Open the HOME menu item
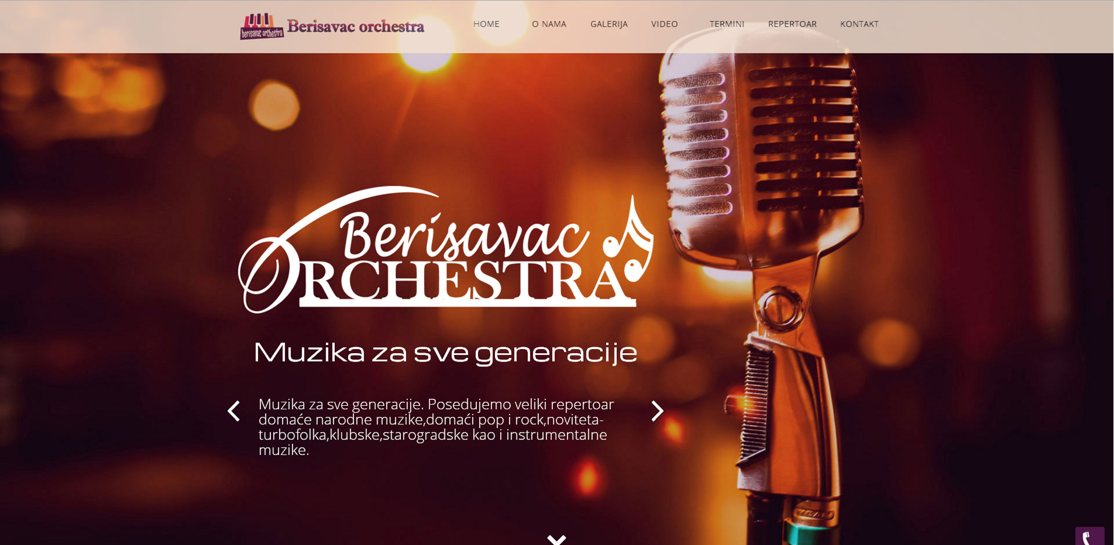The width and height of the screenshot is (1114, 545). (x=486, y=24)
